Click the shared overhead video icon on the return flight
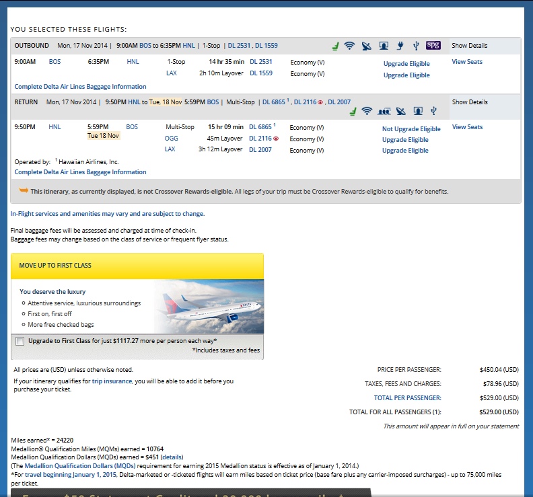 pos(385,112)
